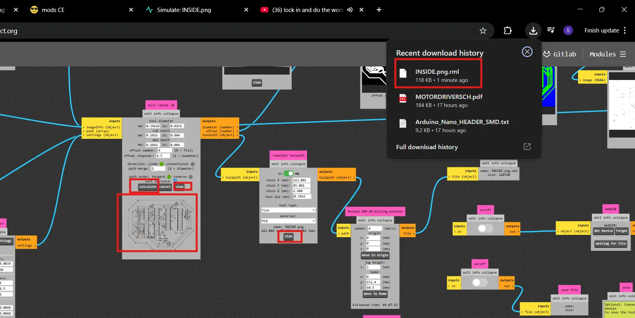Toggle the in/mm units switch
Viewport: 635px width, 318px height.
288,173
